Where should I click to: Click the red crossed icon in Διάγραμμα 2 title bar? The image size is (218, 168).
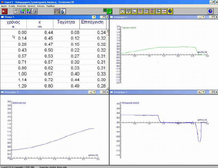[200, 92]
